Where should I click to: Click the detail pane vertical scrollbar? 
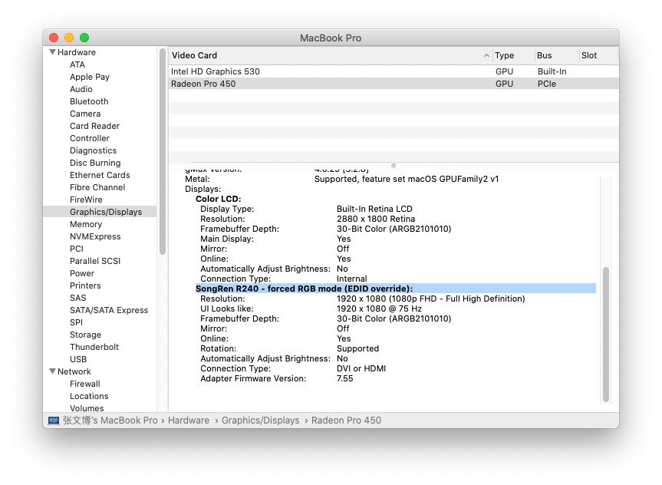pyautogui.click(x=606, y=334)
